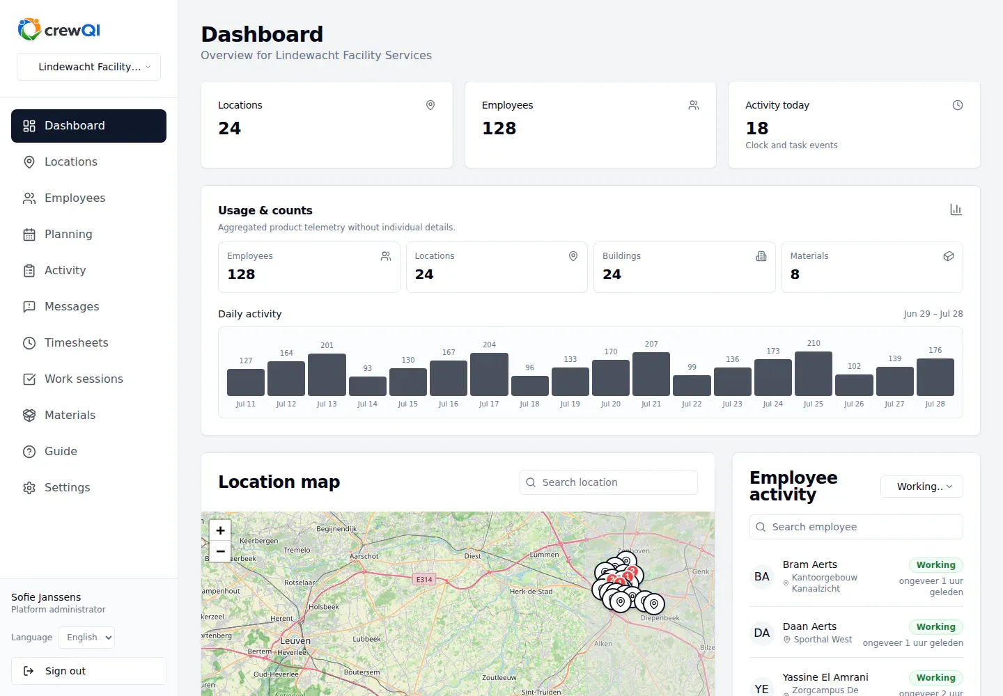
Task: Click Kantoorgebouw Kanaalzicht location text
Action: 824,583
